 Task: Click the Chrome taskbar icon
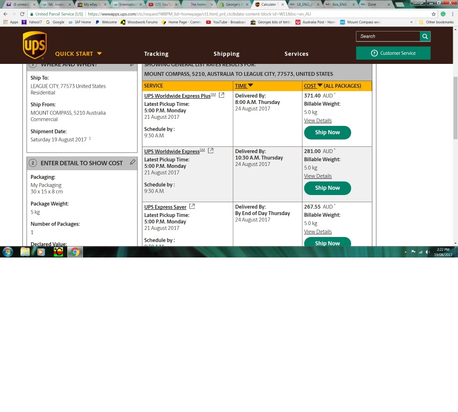pyautogui.click(x=75, y=252)
